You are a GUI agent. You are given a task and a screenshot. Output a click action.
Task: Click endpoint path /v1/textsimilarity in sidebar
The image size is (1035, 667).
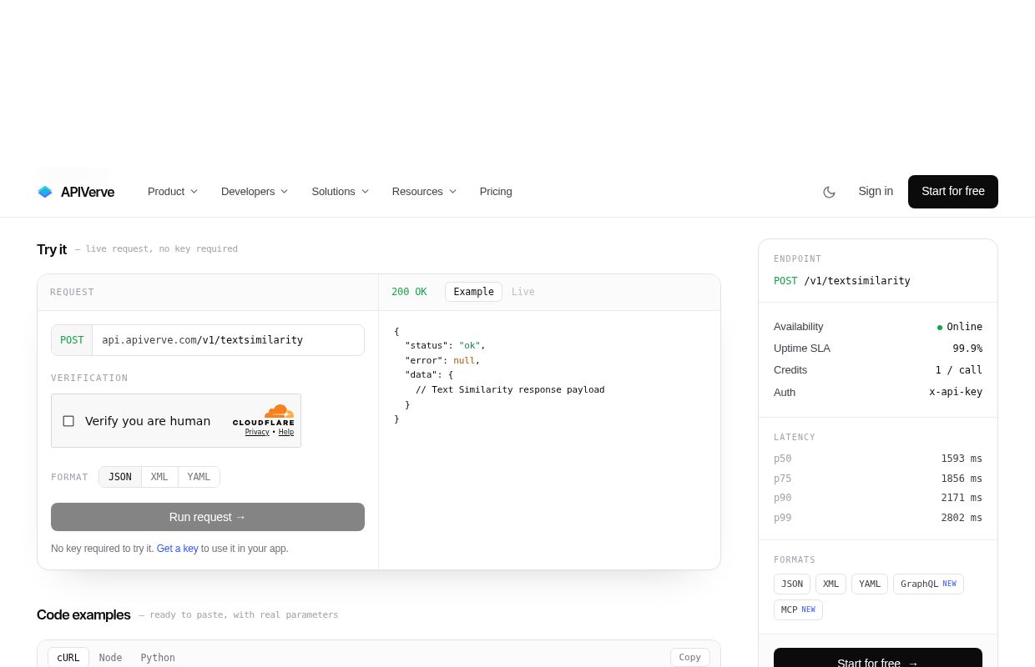pos(857,281)
